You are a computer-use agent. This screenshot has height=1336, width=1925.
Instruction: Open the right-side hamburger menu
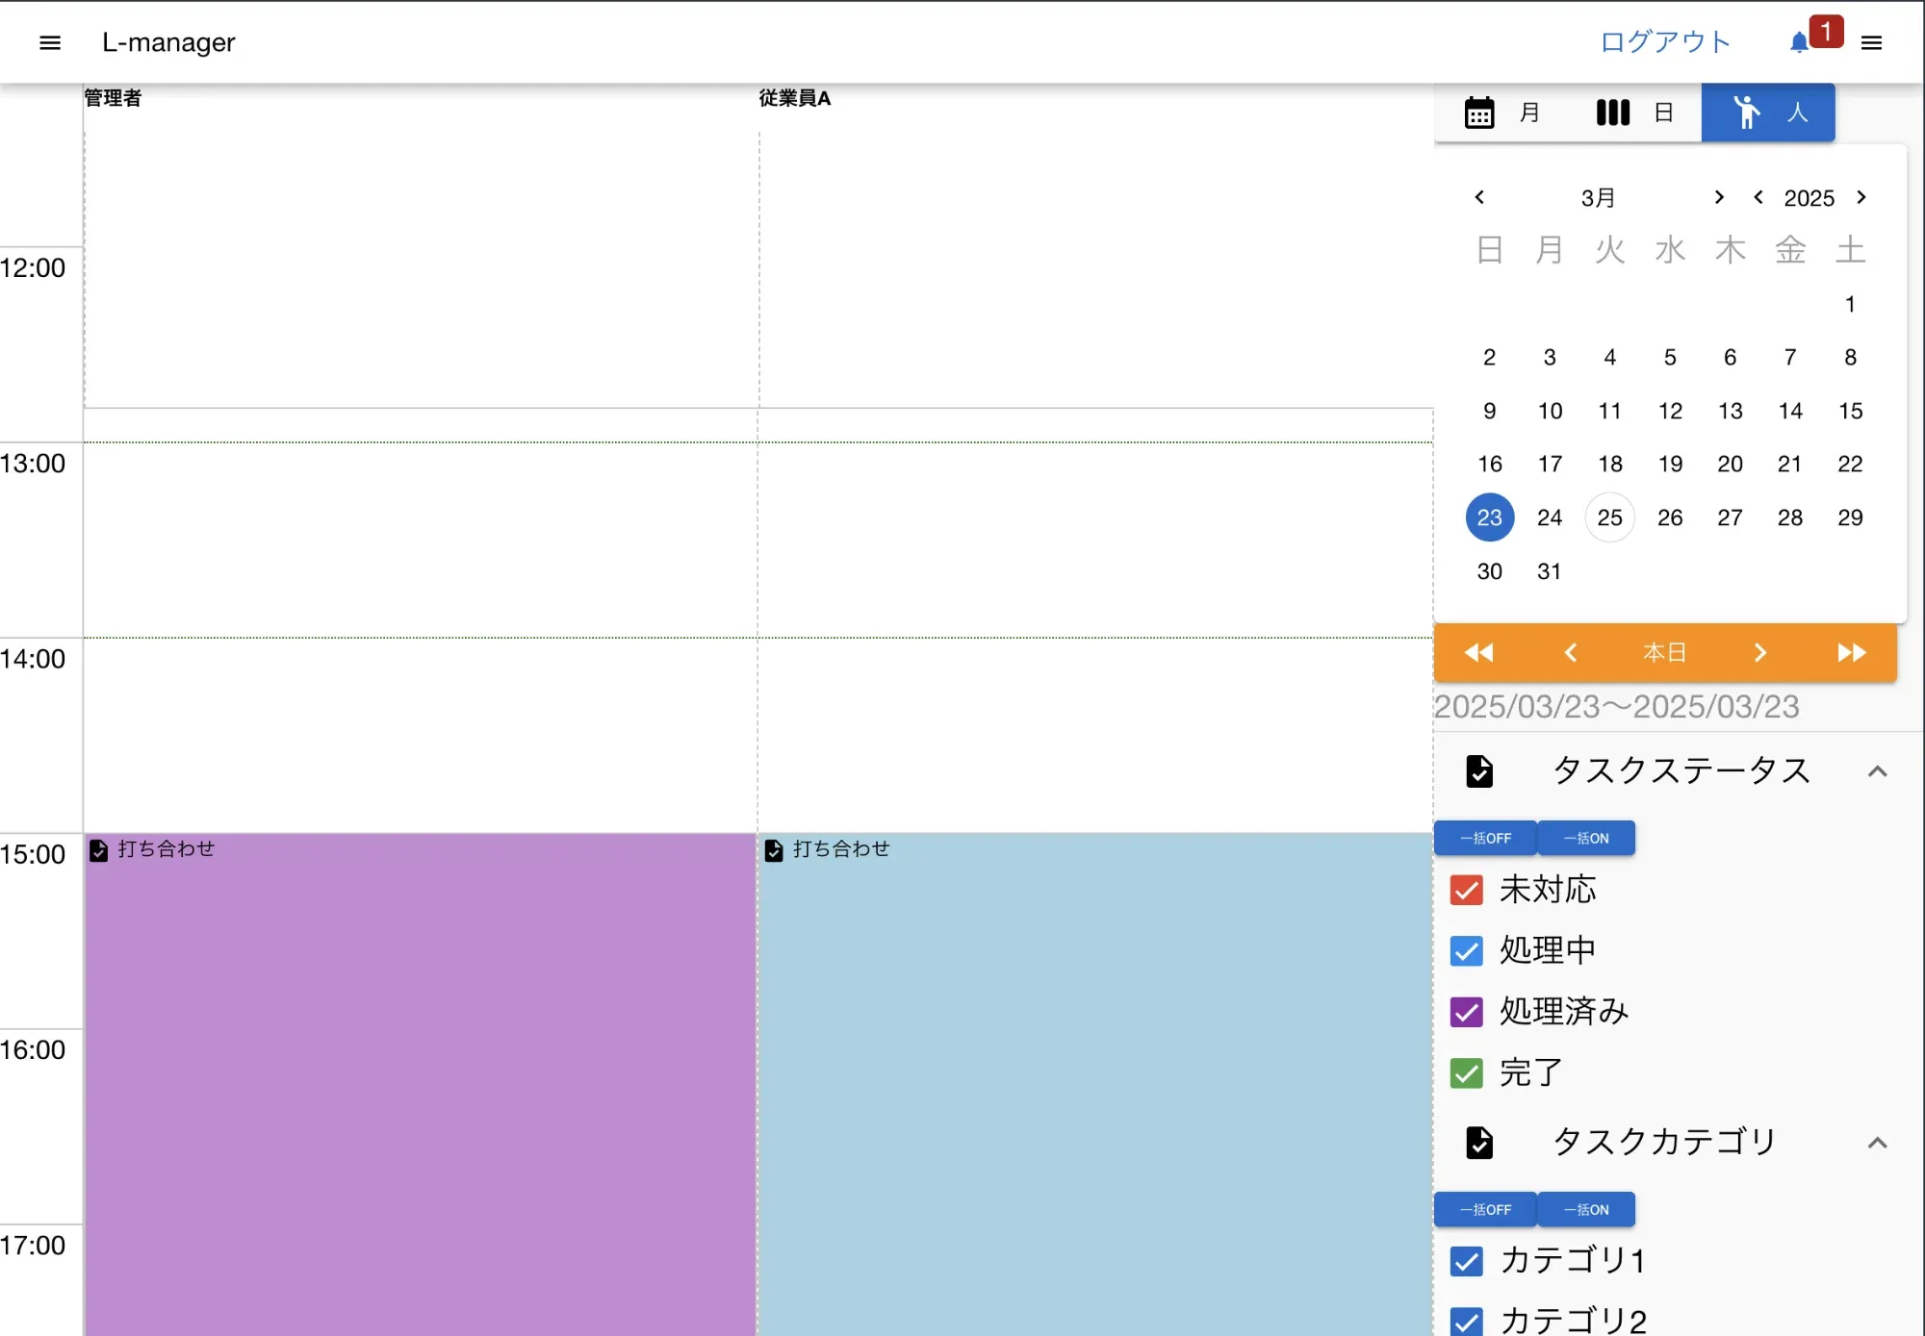(1871, 42)
